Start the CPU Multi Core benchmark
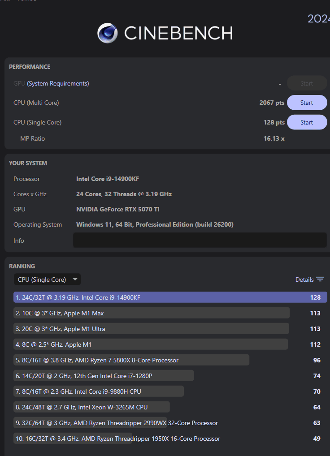The height and width of the screenshot is (456, 330). click(x=307, y=103)
